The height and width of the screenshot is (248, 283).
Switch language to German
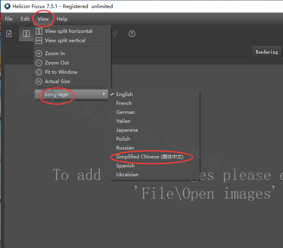click(x=155, y=112)
